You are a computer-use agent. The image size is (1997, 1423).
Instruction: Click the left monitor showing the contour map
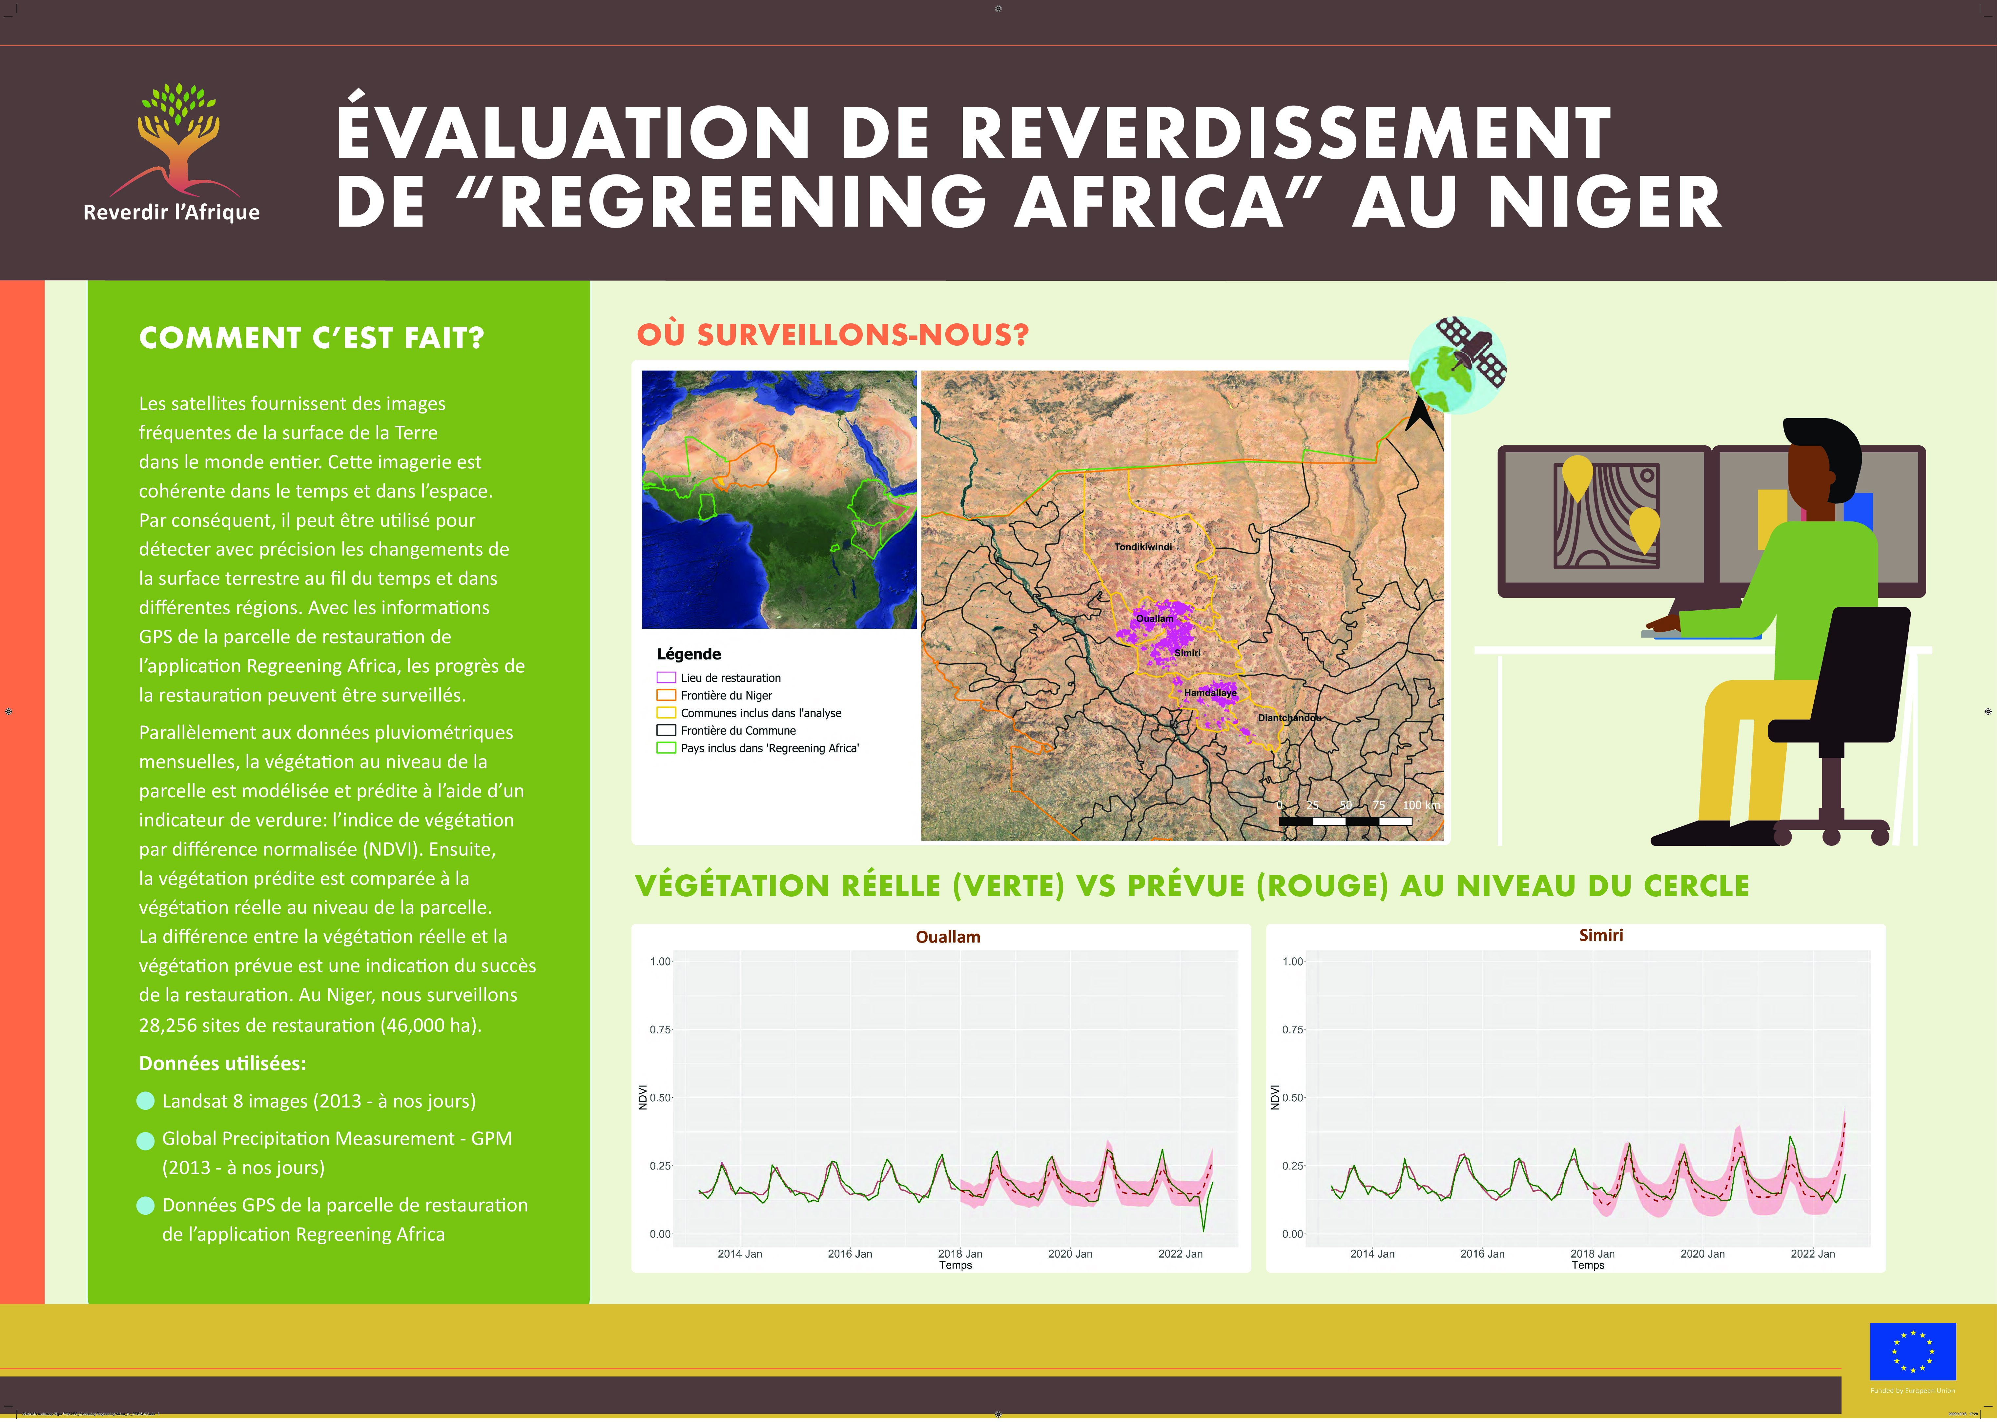1604,521
